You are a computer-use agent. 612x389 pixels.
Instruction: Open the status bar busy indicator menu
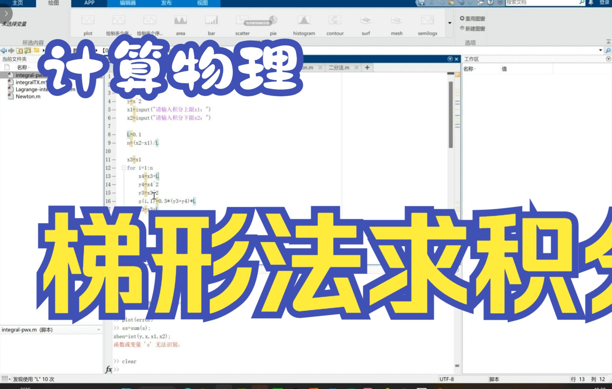pyautogui.click(x=6, y=379)
